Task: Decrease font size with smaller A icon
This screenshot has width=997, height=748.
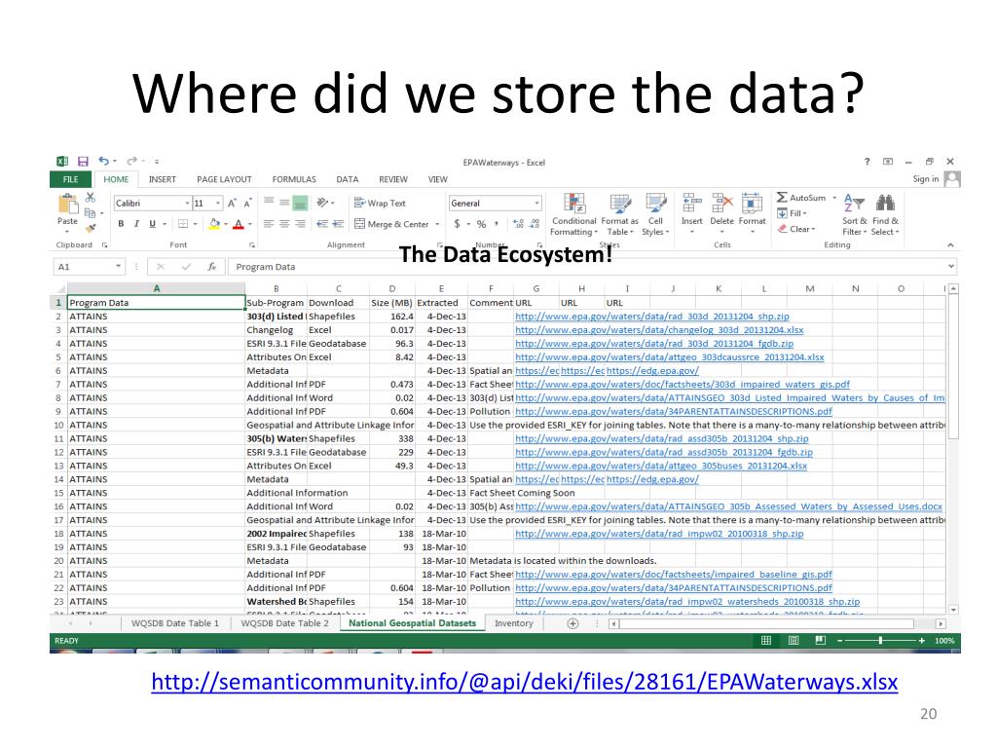Action: 247,203
